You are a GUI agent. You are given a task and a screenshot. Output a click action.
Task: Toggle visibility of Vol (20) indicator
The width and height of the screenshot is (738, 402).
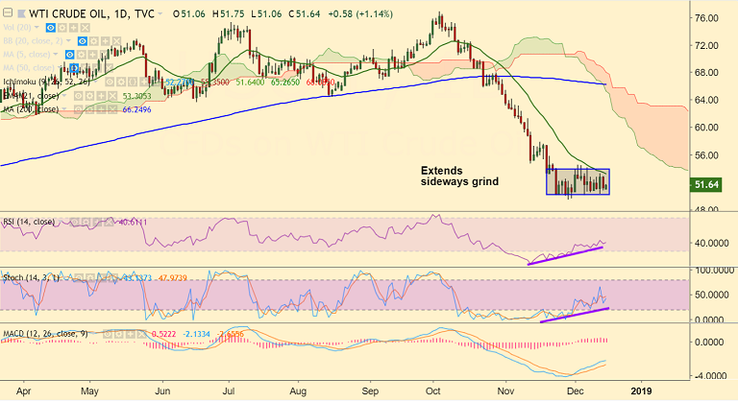coord(51,28)
